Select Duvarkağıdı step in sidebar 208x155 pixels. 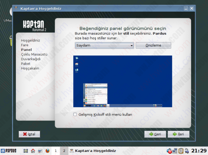(31, 59)
